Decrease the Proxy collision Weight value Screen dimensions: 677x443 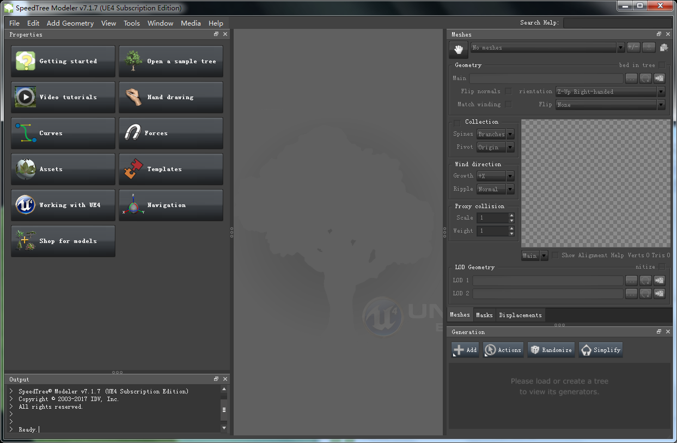[x=511, y=234]
